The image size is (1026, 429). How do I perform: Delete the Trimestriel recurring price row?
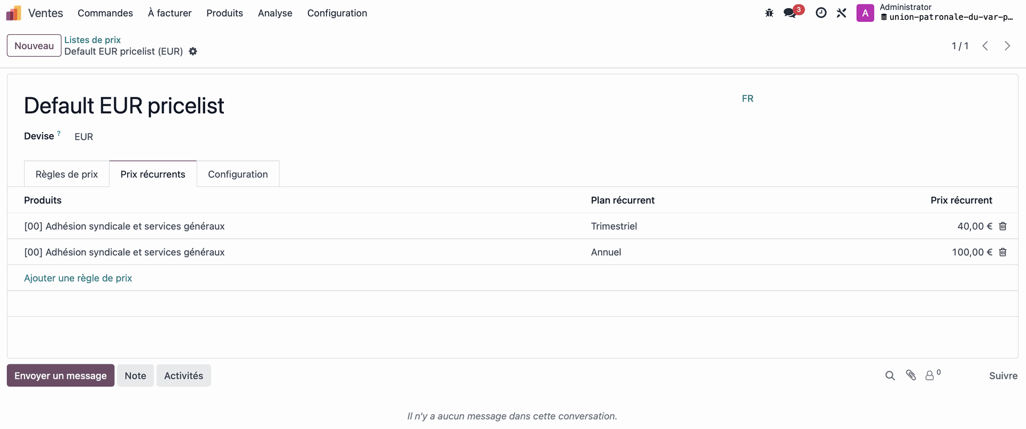coord(1002,227)
